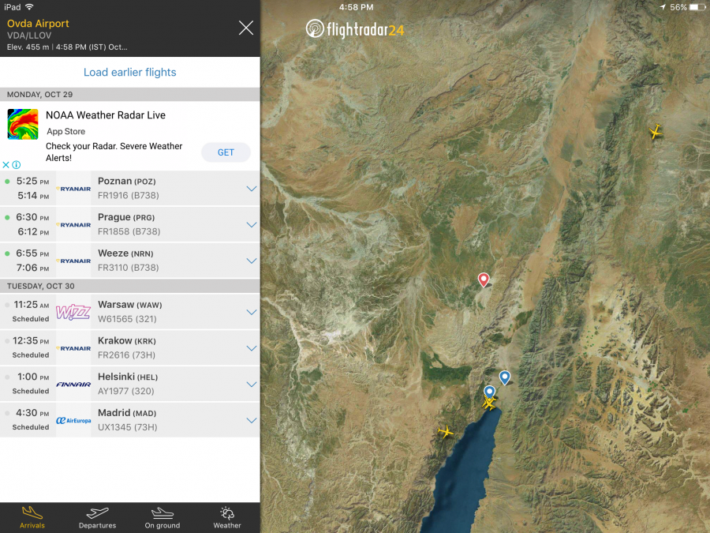The width and height of the screenshot is (710, 533).
Task: Close the Ovda Airport panel
Action: coord(246,28)
